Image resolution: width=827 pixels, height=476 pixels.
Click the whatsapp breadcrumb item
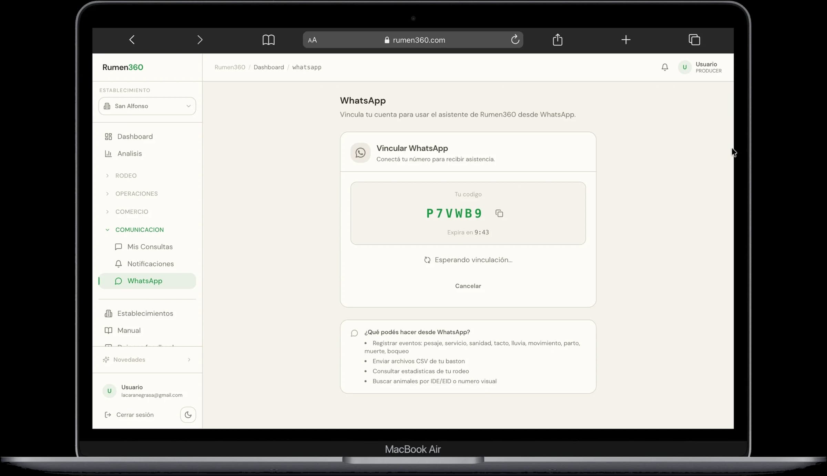pos(307,67)
